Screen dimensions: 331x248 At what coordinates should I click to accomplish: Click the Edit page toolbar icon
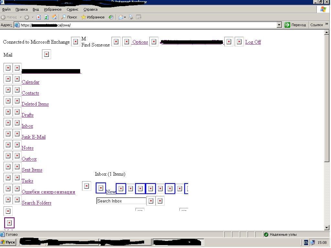coord(139,17)
